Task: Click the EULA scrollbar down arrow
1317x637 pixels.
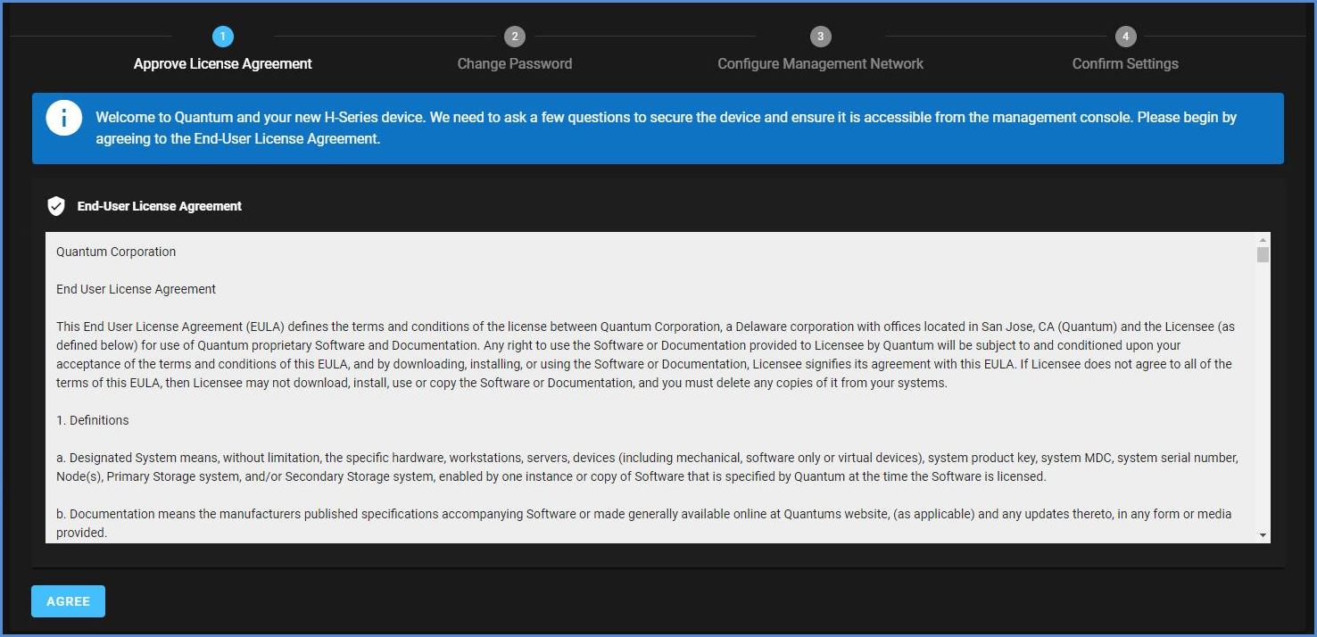Action: coord(1263,534)
